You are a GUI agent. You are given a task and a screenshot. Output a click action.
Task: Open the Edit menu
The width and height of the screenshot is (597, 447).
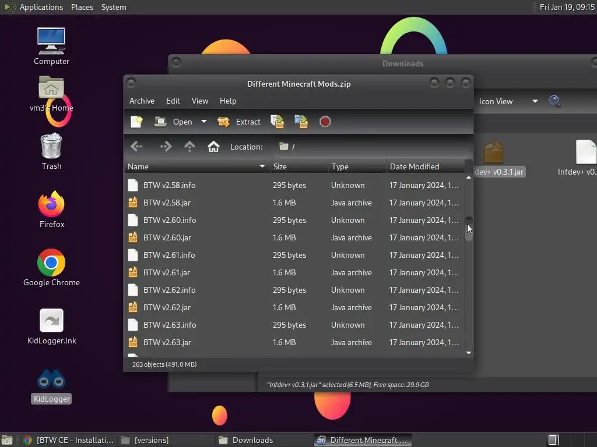pos(173,101)
